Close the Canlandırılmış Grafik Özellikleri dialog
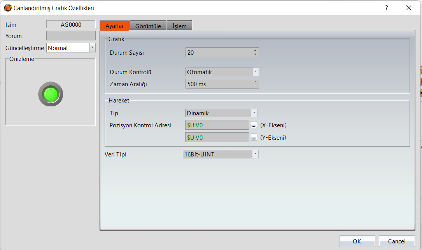The height and width of the screenshot is (250, 422). click(408, 8)
